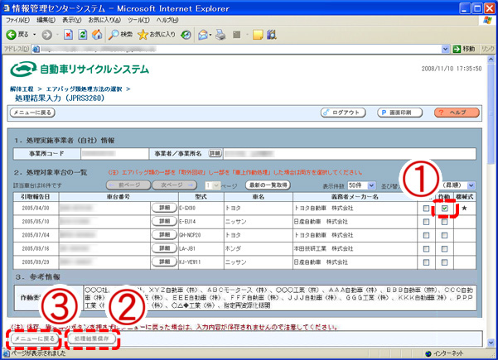Open the お気に入り star favorites pane
Screen dimensions: 498x360
point(157,35)
